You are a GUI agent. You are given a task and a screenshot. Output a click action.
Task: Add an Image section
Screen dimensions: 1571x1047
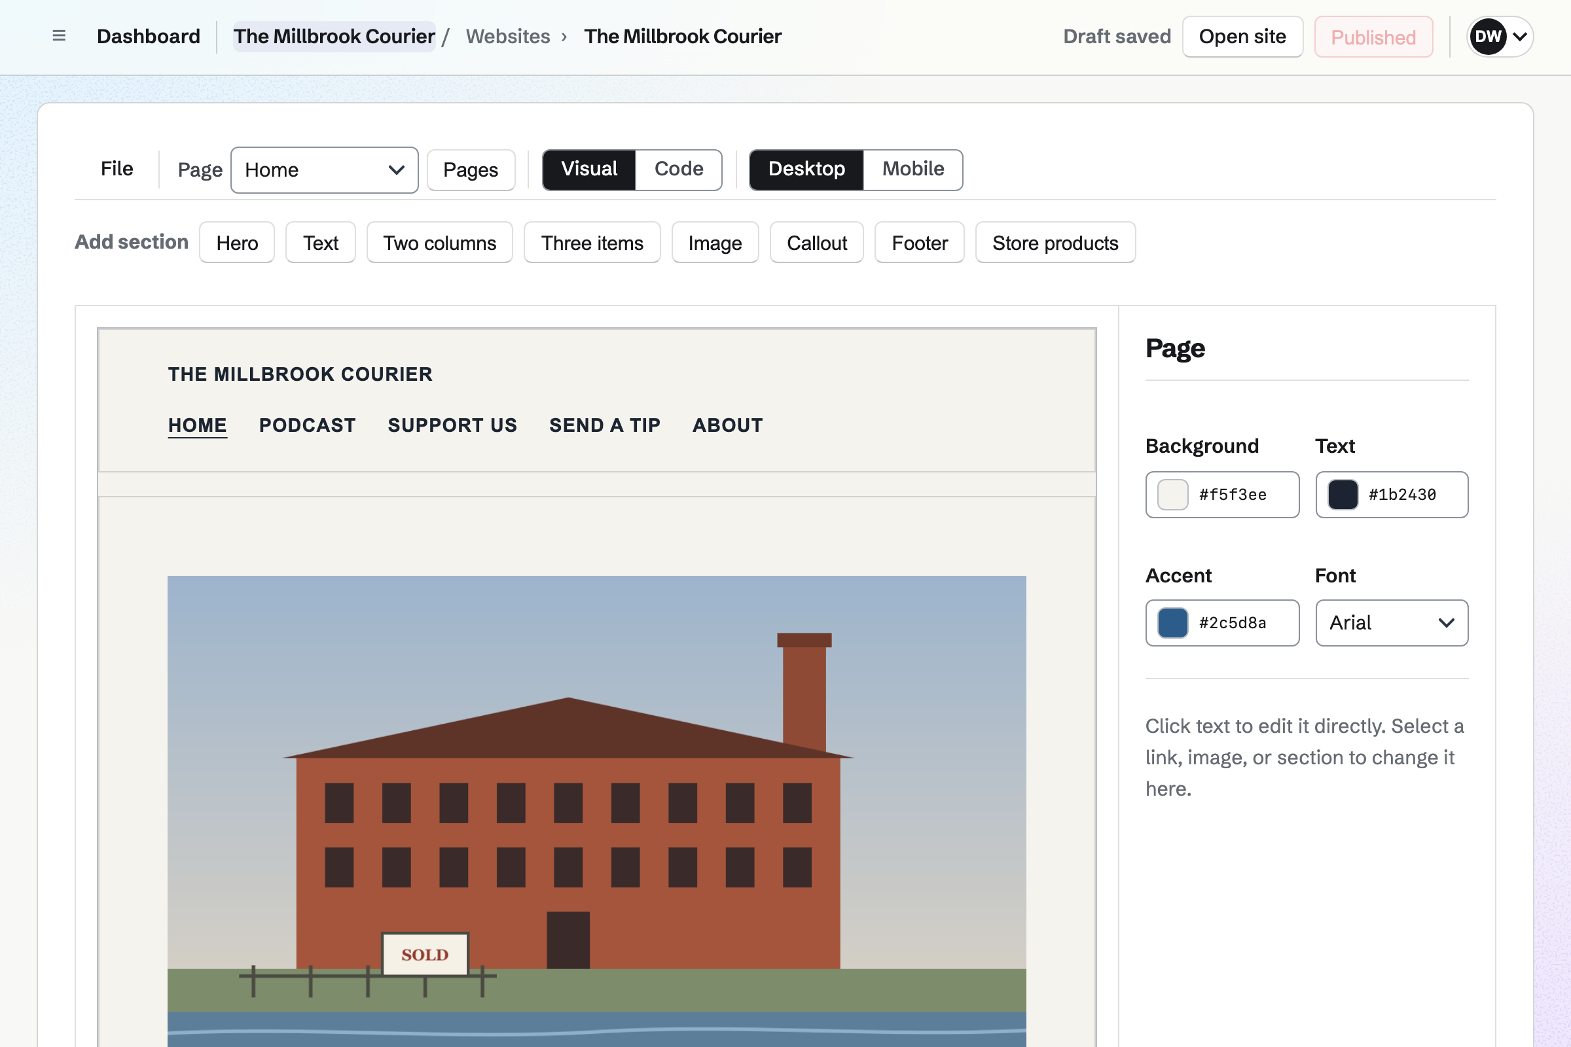coord(715,242)
